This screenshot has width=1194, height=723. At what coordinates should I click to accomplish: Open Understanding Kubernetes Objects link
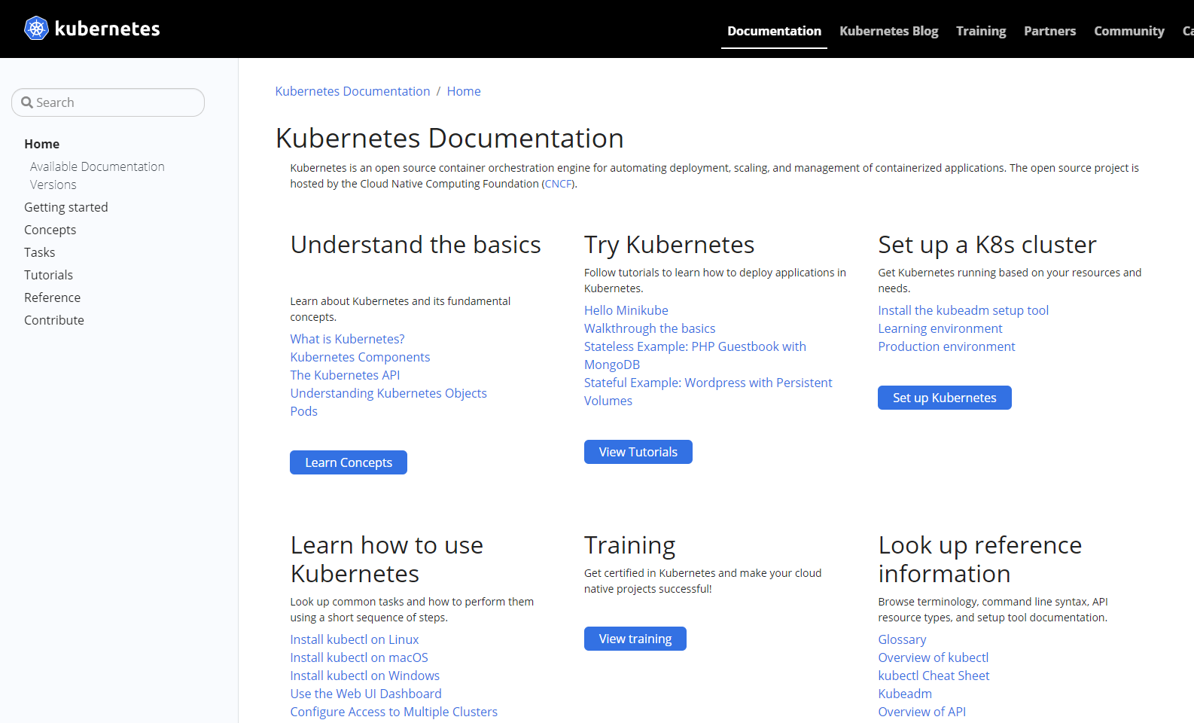tap(388, 393)
